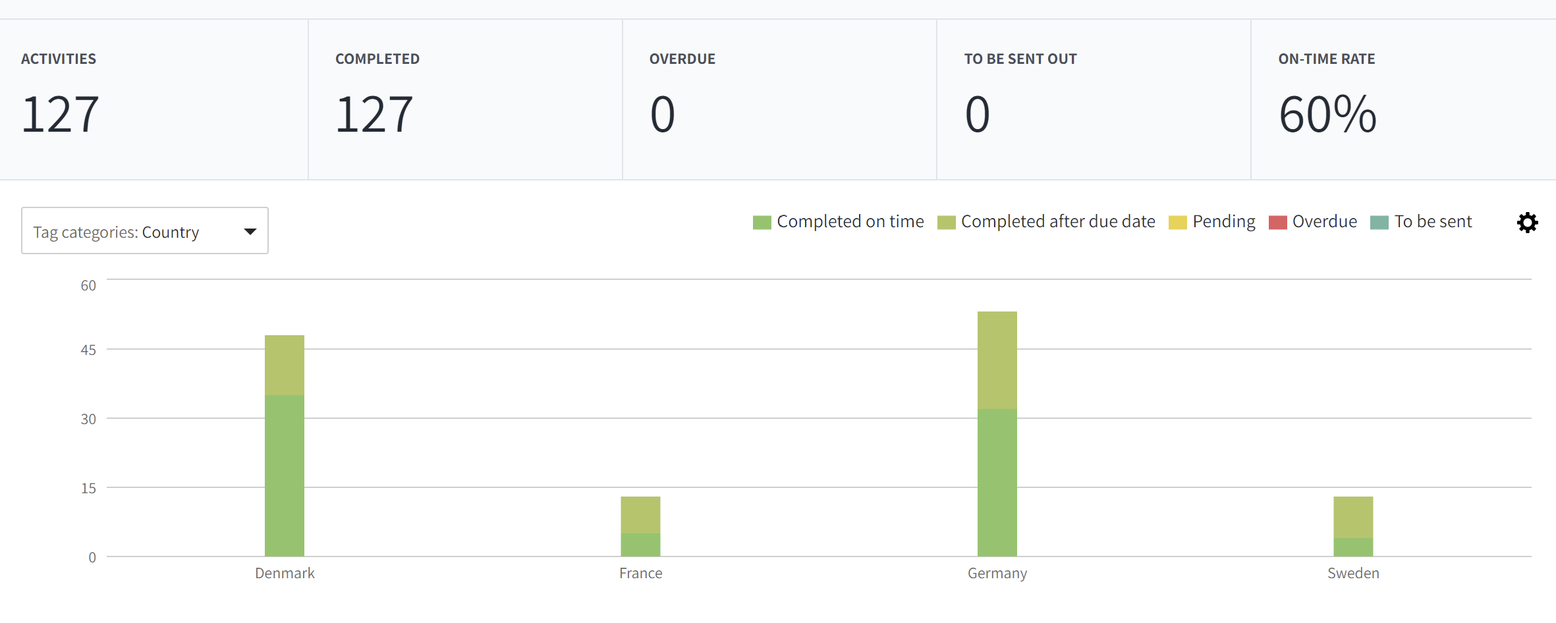
Task: Select the Tag categories: Country combo box
Action: coord(145,230)
